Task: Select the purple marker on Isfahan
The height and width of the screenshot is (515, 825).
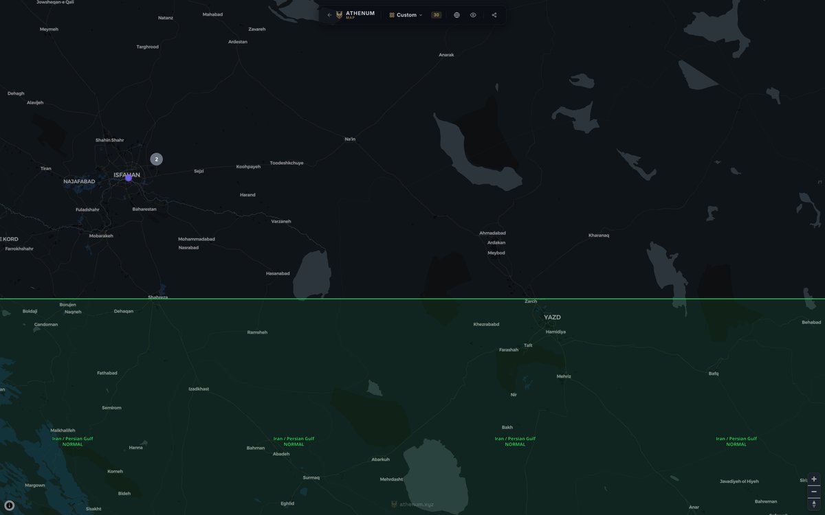Action: click(x=129, y=178)
